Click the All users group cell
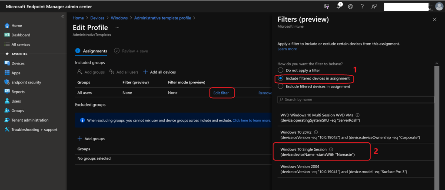445x190 pixels. point(85,93)
